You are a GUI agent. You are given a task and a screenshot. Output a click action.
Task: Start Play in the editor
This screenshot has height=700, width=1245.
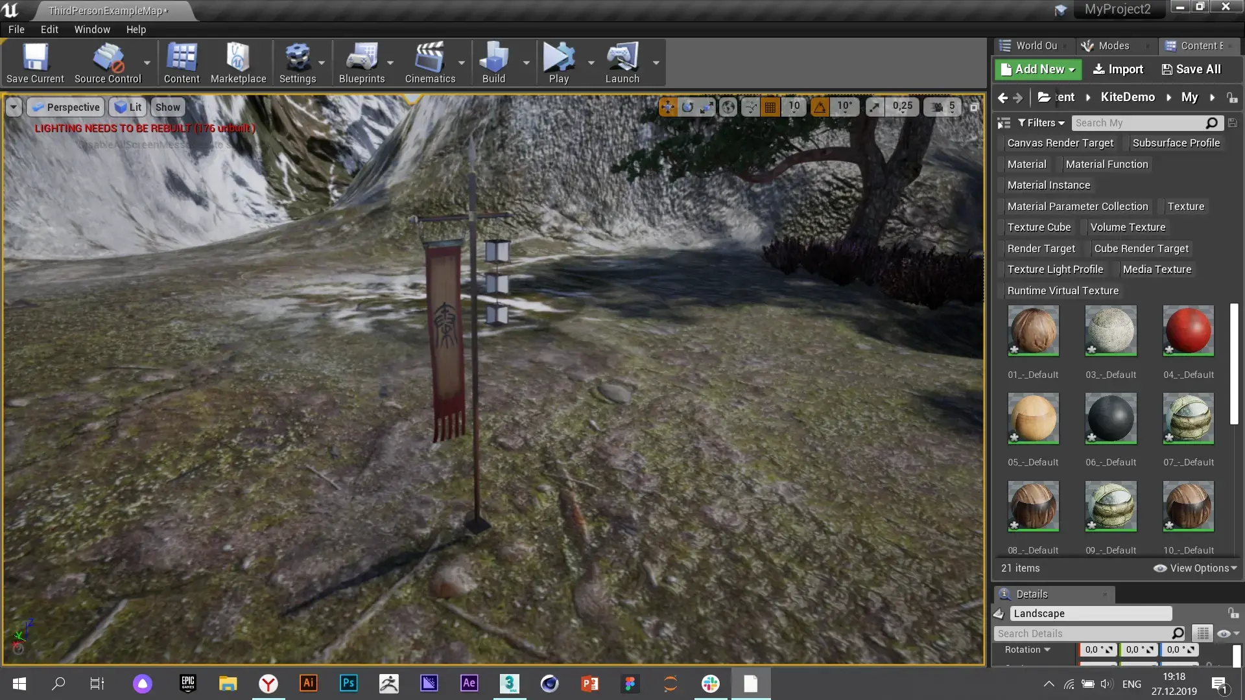pos(558,63)
